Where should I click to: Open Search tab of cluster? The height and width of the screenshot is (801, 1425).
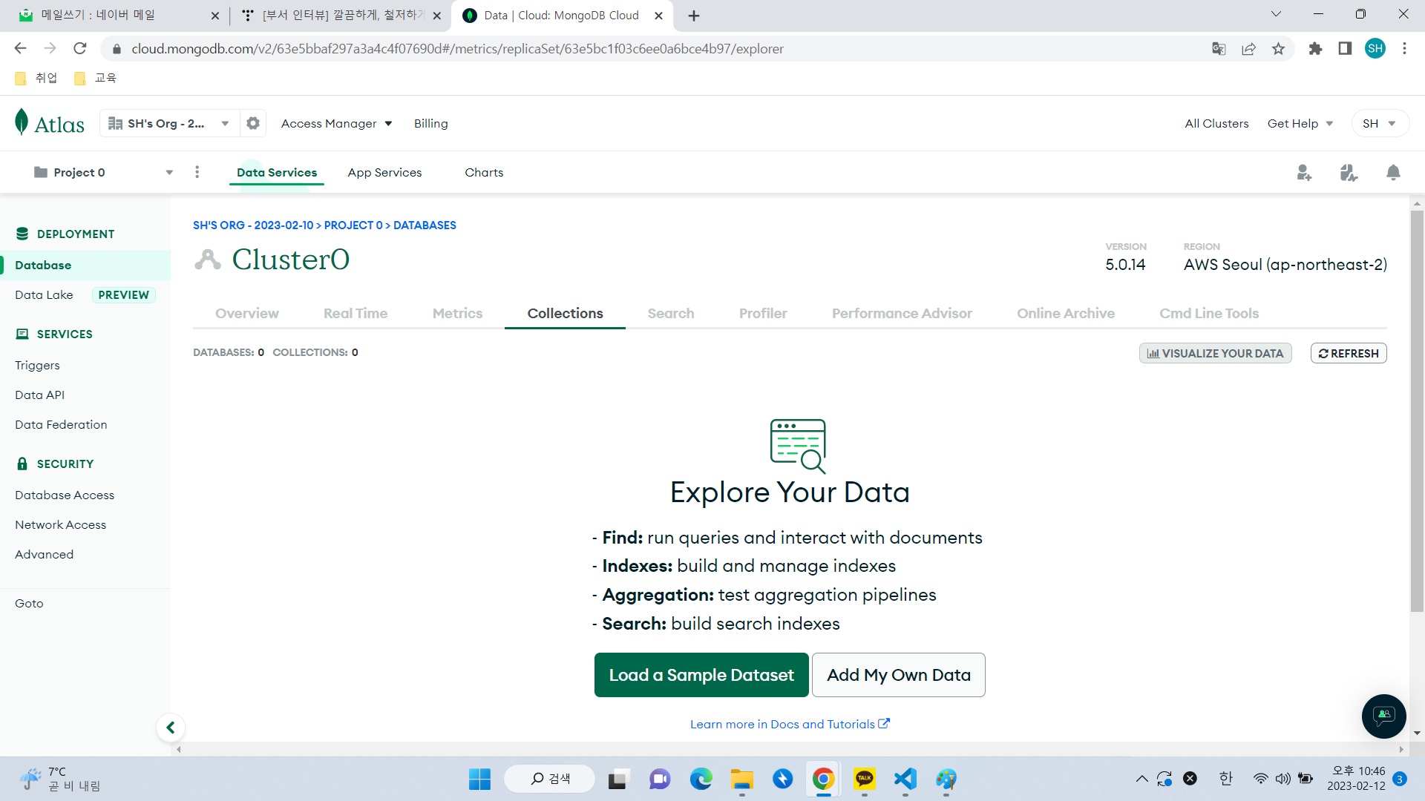tap(671, 314)
